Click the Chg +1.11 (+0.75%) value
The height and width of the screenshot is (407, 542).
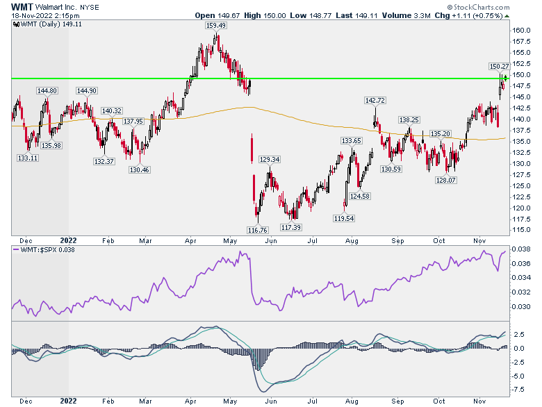click(468, 15)
